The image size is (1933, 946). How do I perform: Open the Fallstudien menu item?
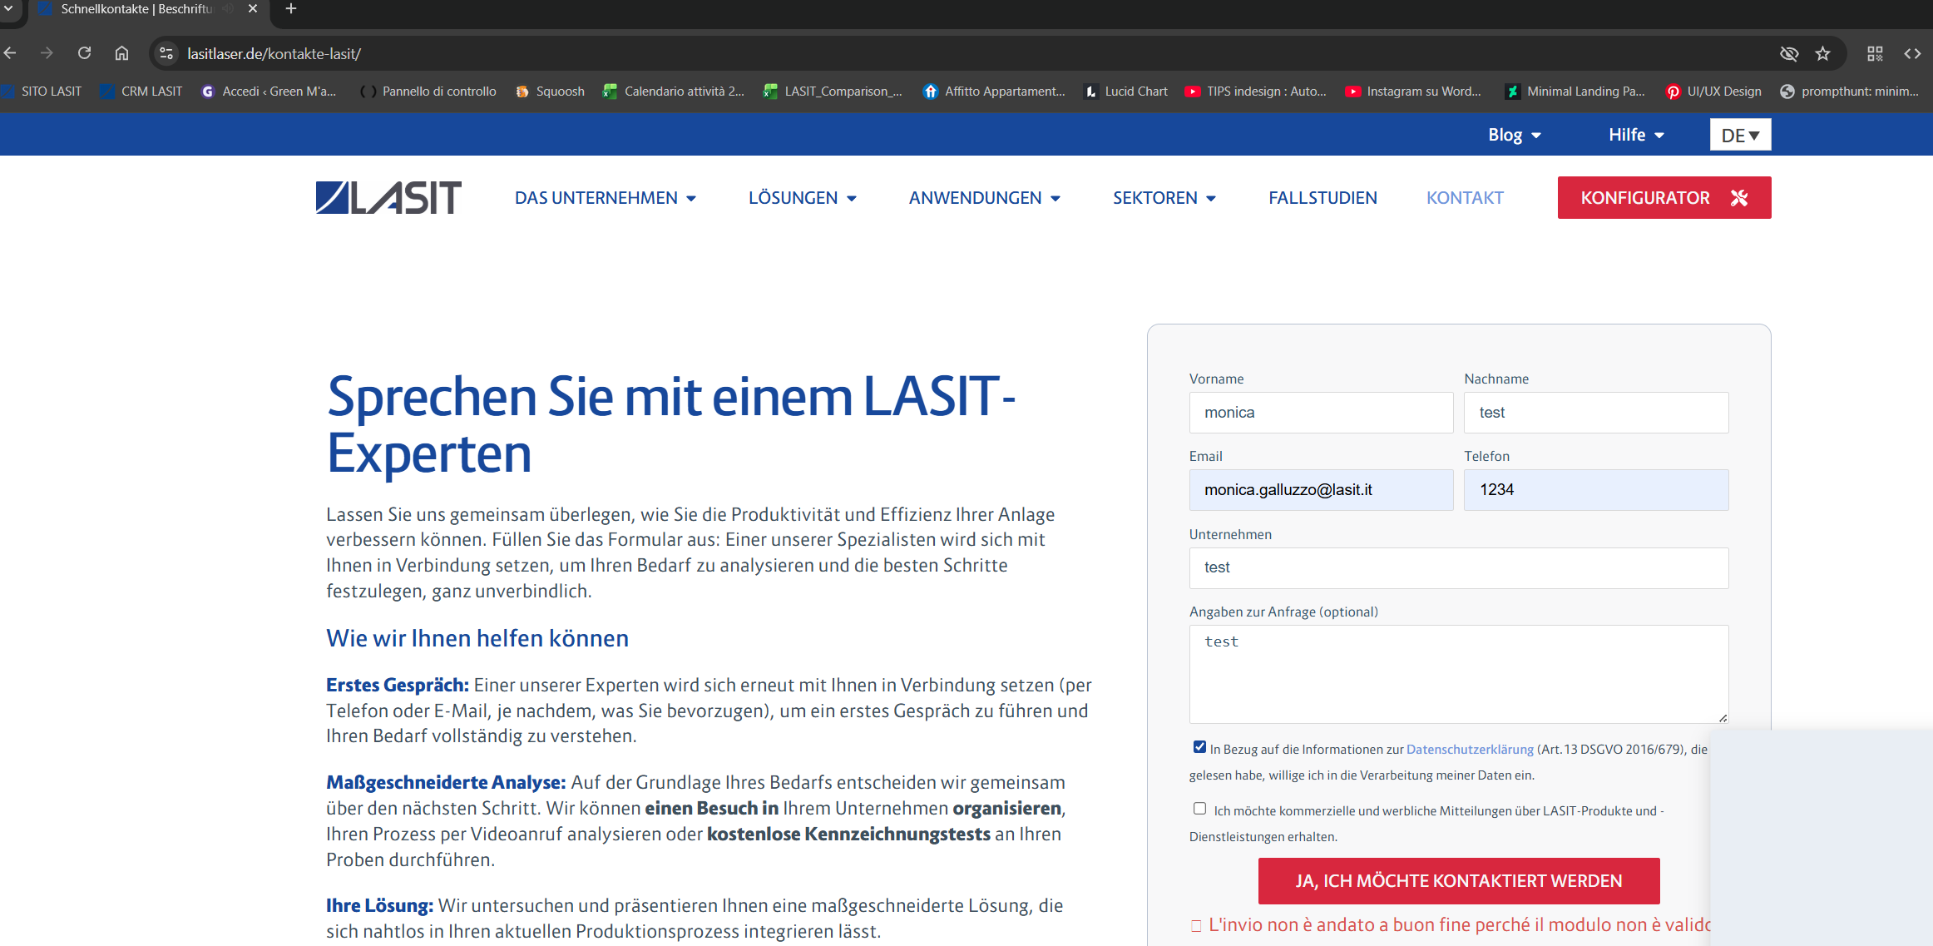pyautogui.click(x=1322, y=198)
